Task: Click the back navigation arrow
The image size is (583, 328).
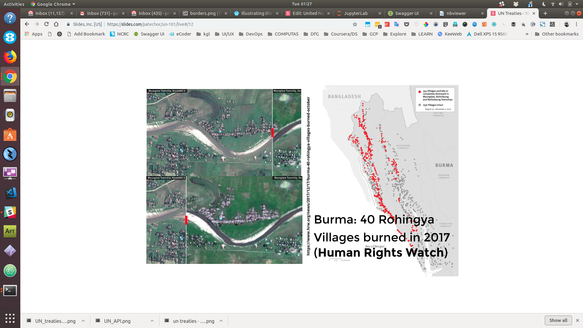Action: click(x=27, y=24)
